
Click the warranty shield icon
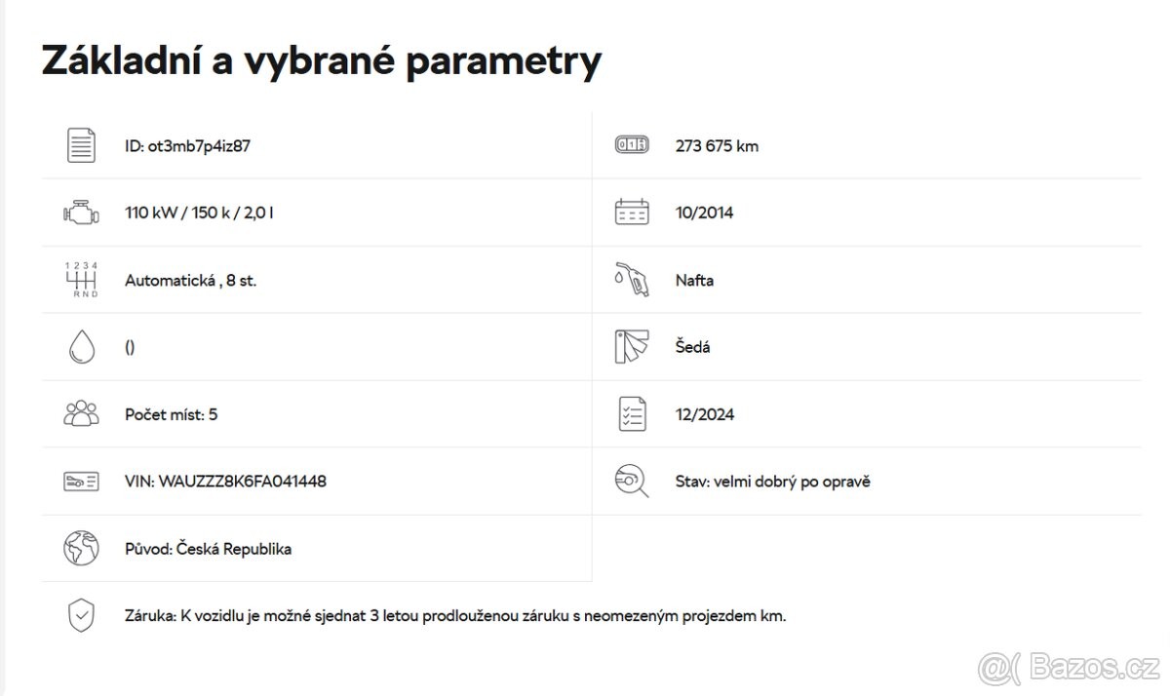[x=81, y=616]
